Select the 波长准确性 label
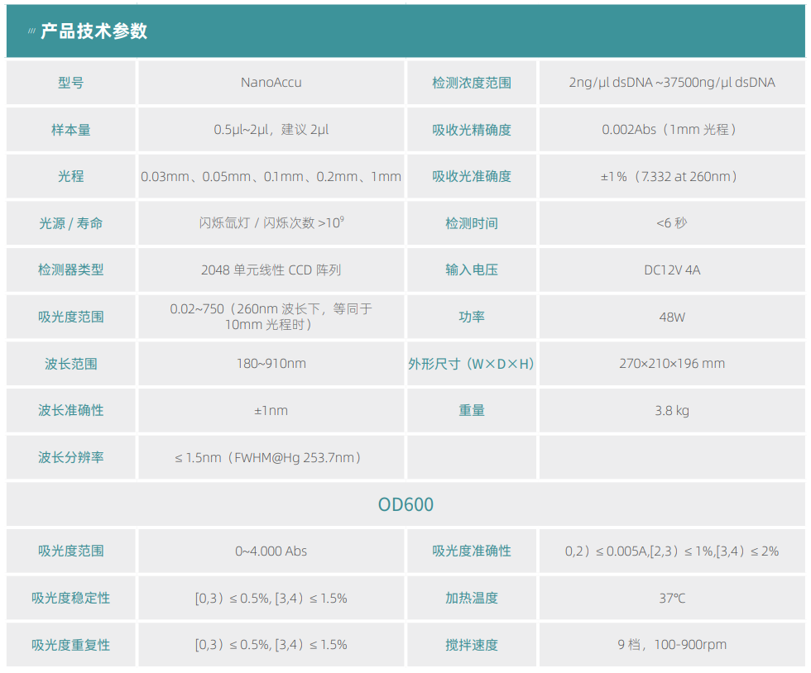This screenshot has width=811, height=673. (71, 410)
